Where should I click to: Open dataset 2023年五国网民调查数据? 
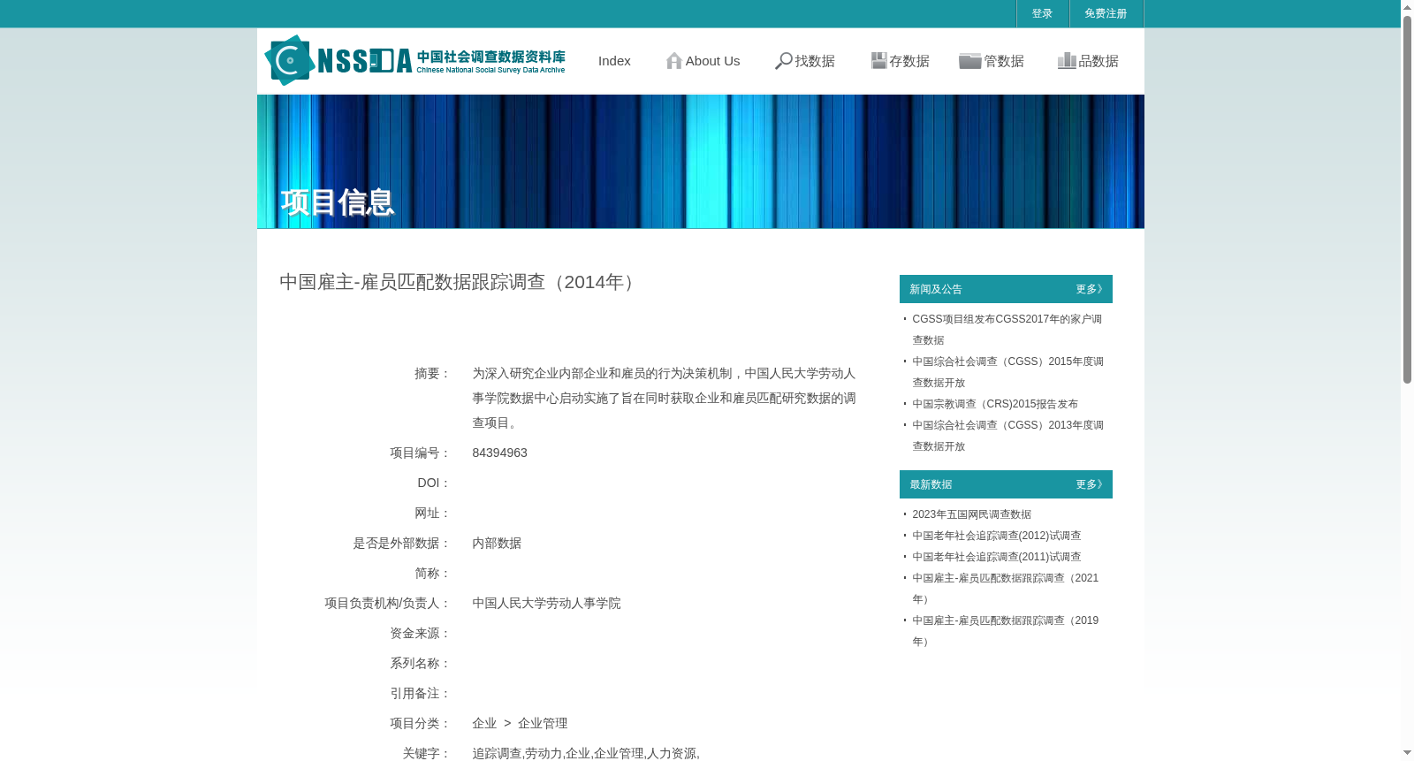972,514
